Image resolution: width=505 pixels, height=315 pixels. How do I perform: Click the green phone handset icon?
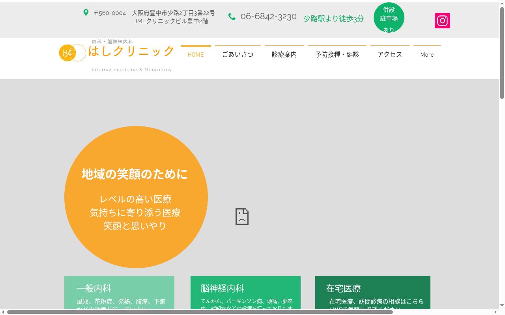[x=232, y=17]
